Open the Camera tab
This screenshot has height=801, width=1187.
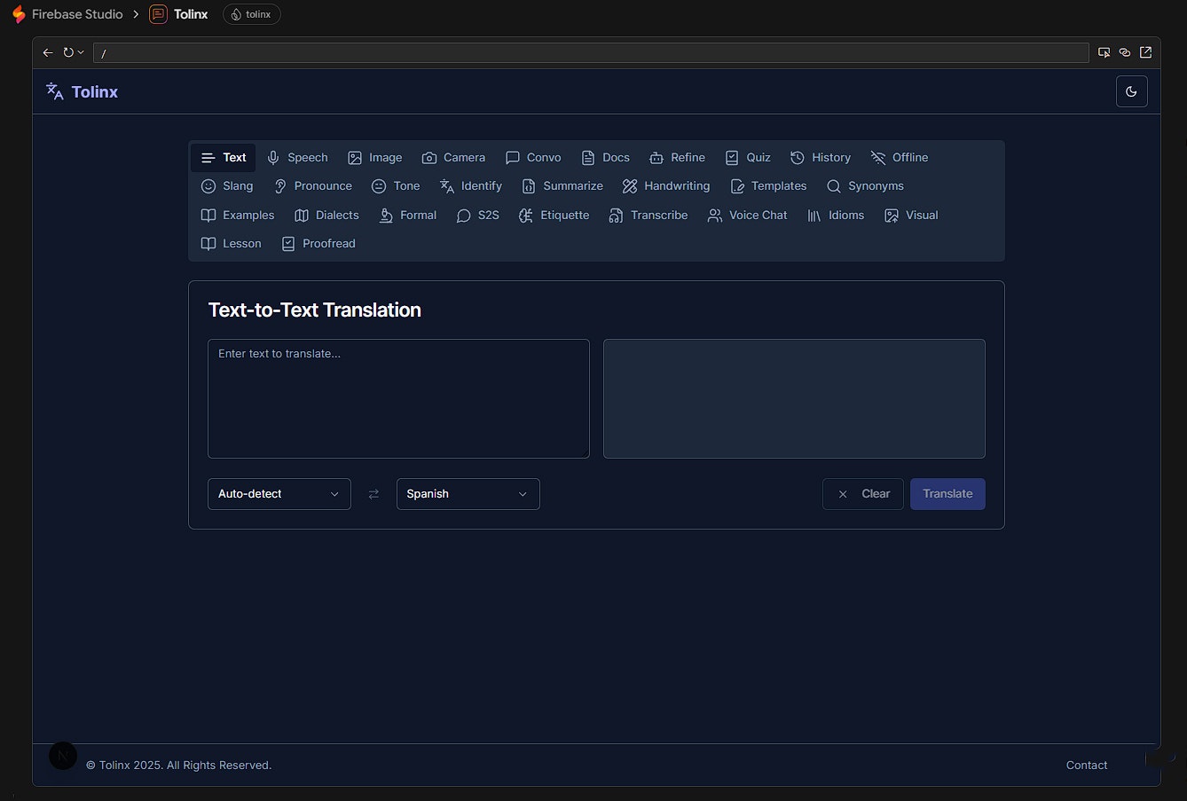pyautogui.click(x=453, y=158)
